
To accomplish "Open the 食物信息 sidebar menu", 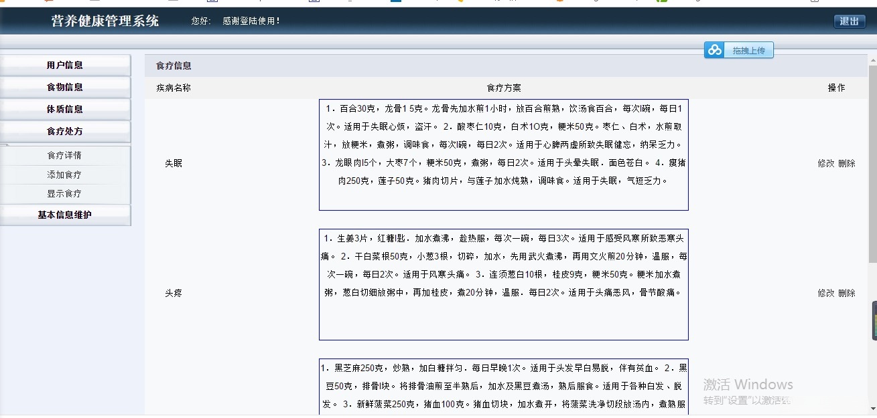I will [65, 86].
